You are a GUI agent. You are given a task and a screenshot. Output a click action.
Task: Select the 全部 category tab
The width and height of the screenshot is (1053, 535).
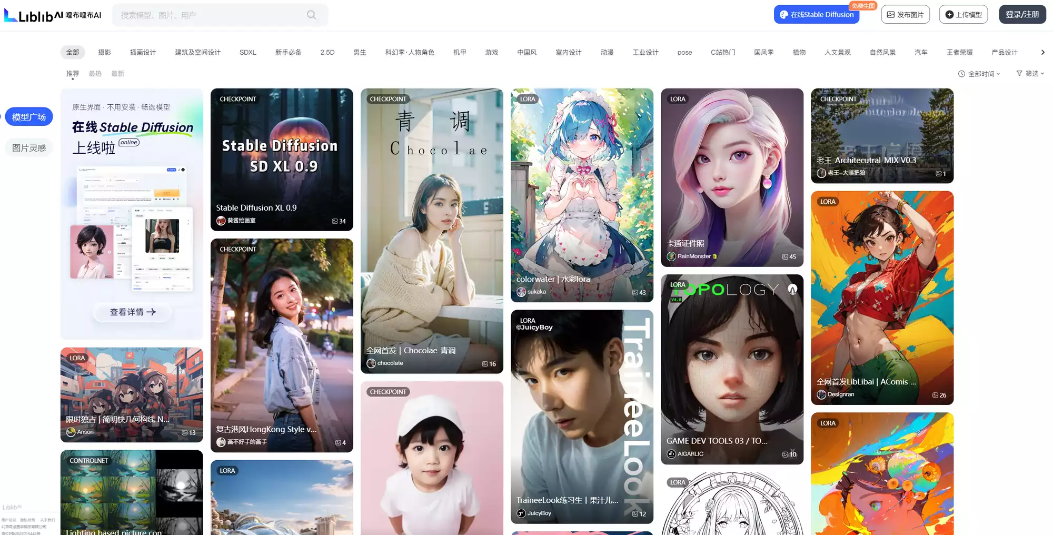[73, 52]
